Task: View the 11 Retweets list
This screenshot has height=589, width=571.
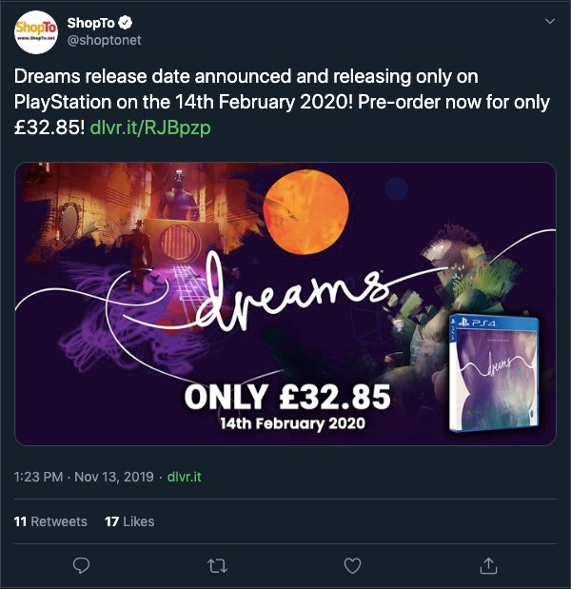Action: (50, 521)
